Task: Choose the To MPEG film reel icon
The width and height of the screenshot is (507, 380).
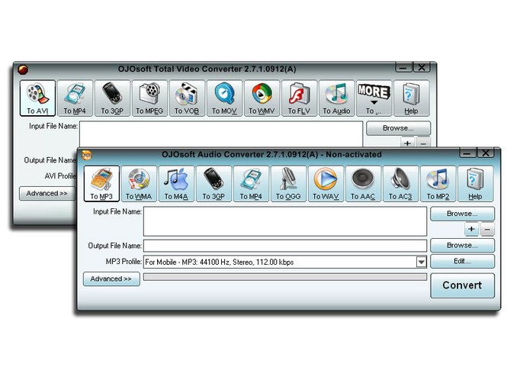Action: point(149,98)
